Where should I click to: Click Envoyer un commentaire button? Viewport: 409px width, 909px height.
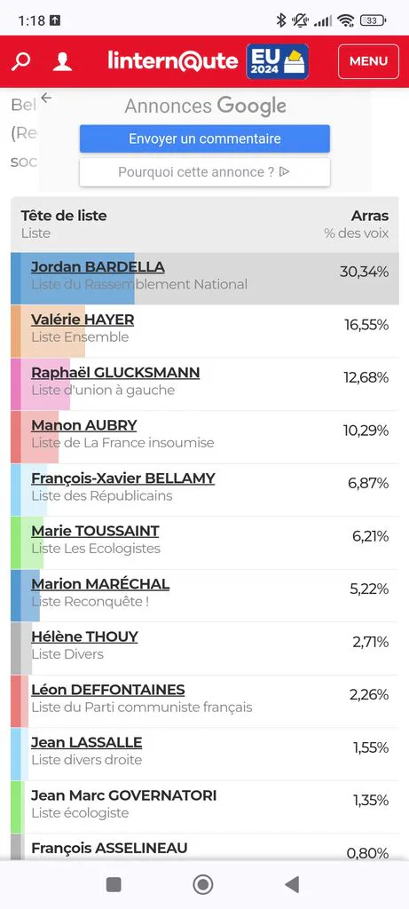[204, 138]
